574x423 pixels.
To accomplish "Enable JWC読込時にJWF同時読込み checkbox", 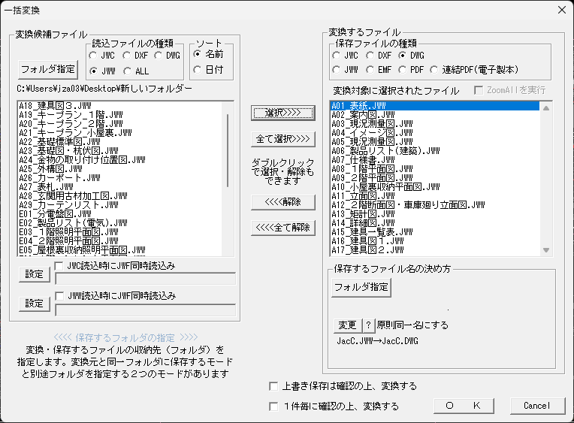I will 61,267.
